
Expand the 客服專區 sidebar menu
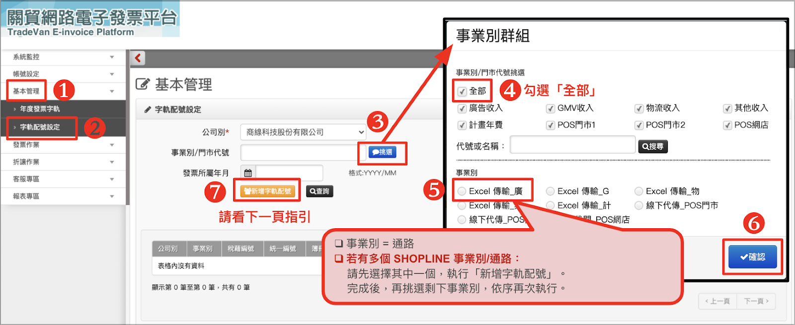click(x=63, y=179)
